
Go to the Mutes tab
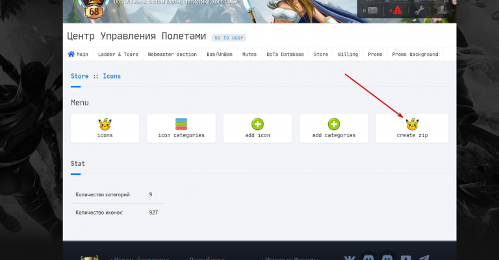coord(249,54)
